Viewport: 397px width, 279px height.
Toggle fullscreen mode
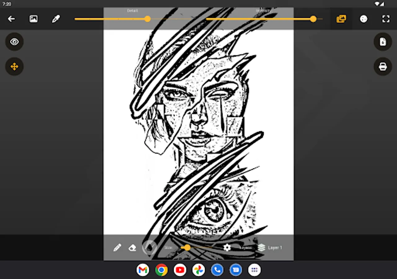(386, 19)
